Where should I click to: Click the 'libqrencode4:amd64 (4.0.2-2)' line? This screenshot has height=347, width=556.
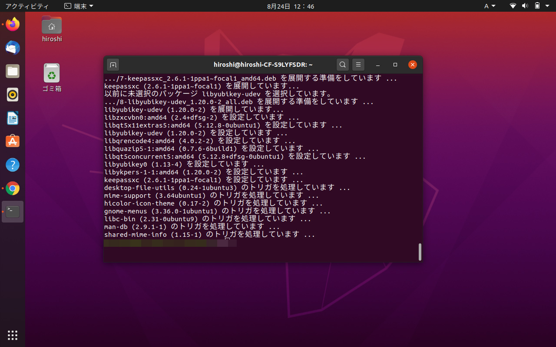pos(200,141)
